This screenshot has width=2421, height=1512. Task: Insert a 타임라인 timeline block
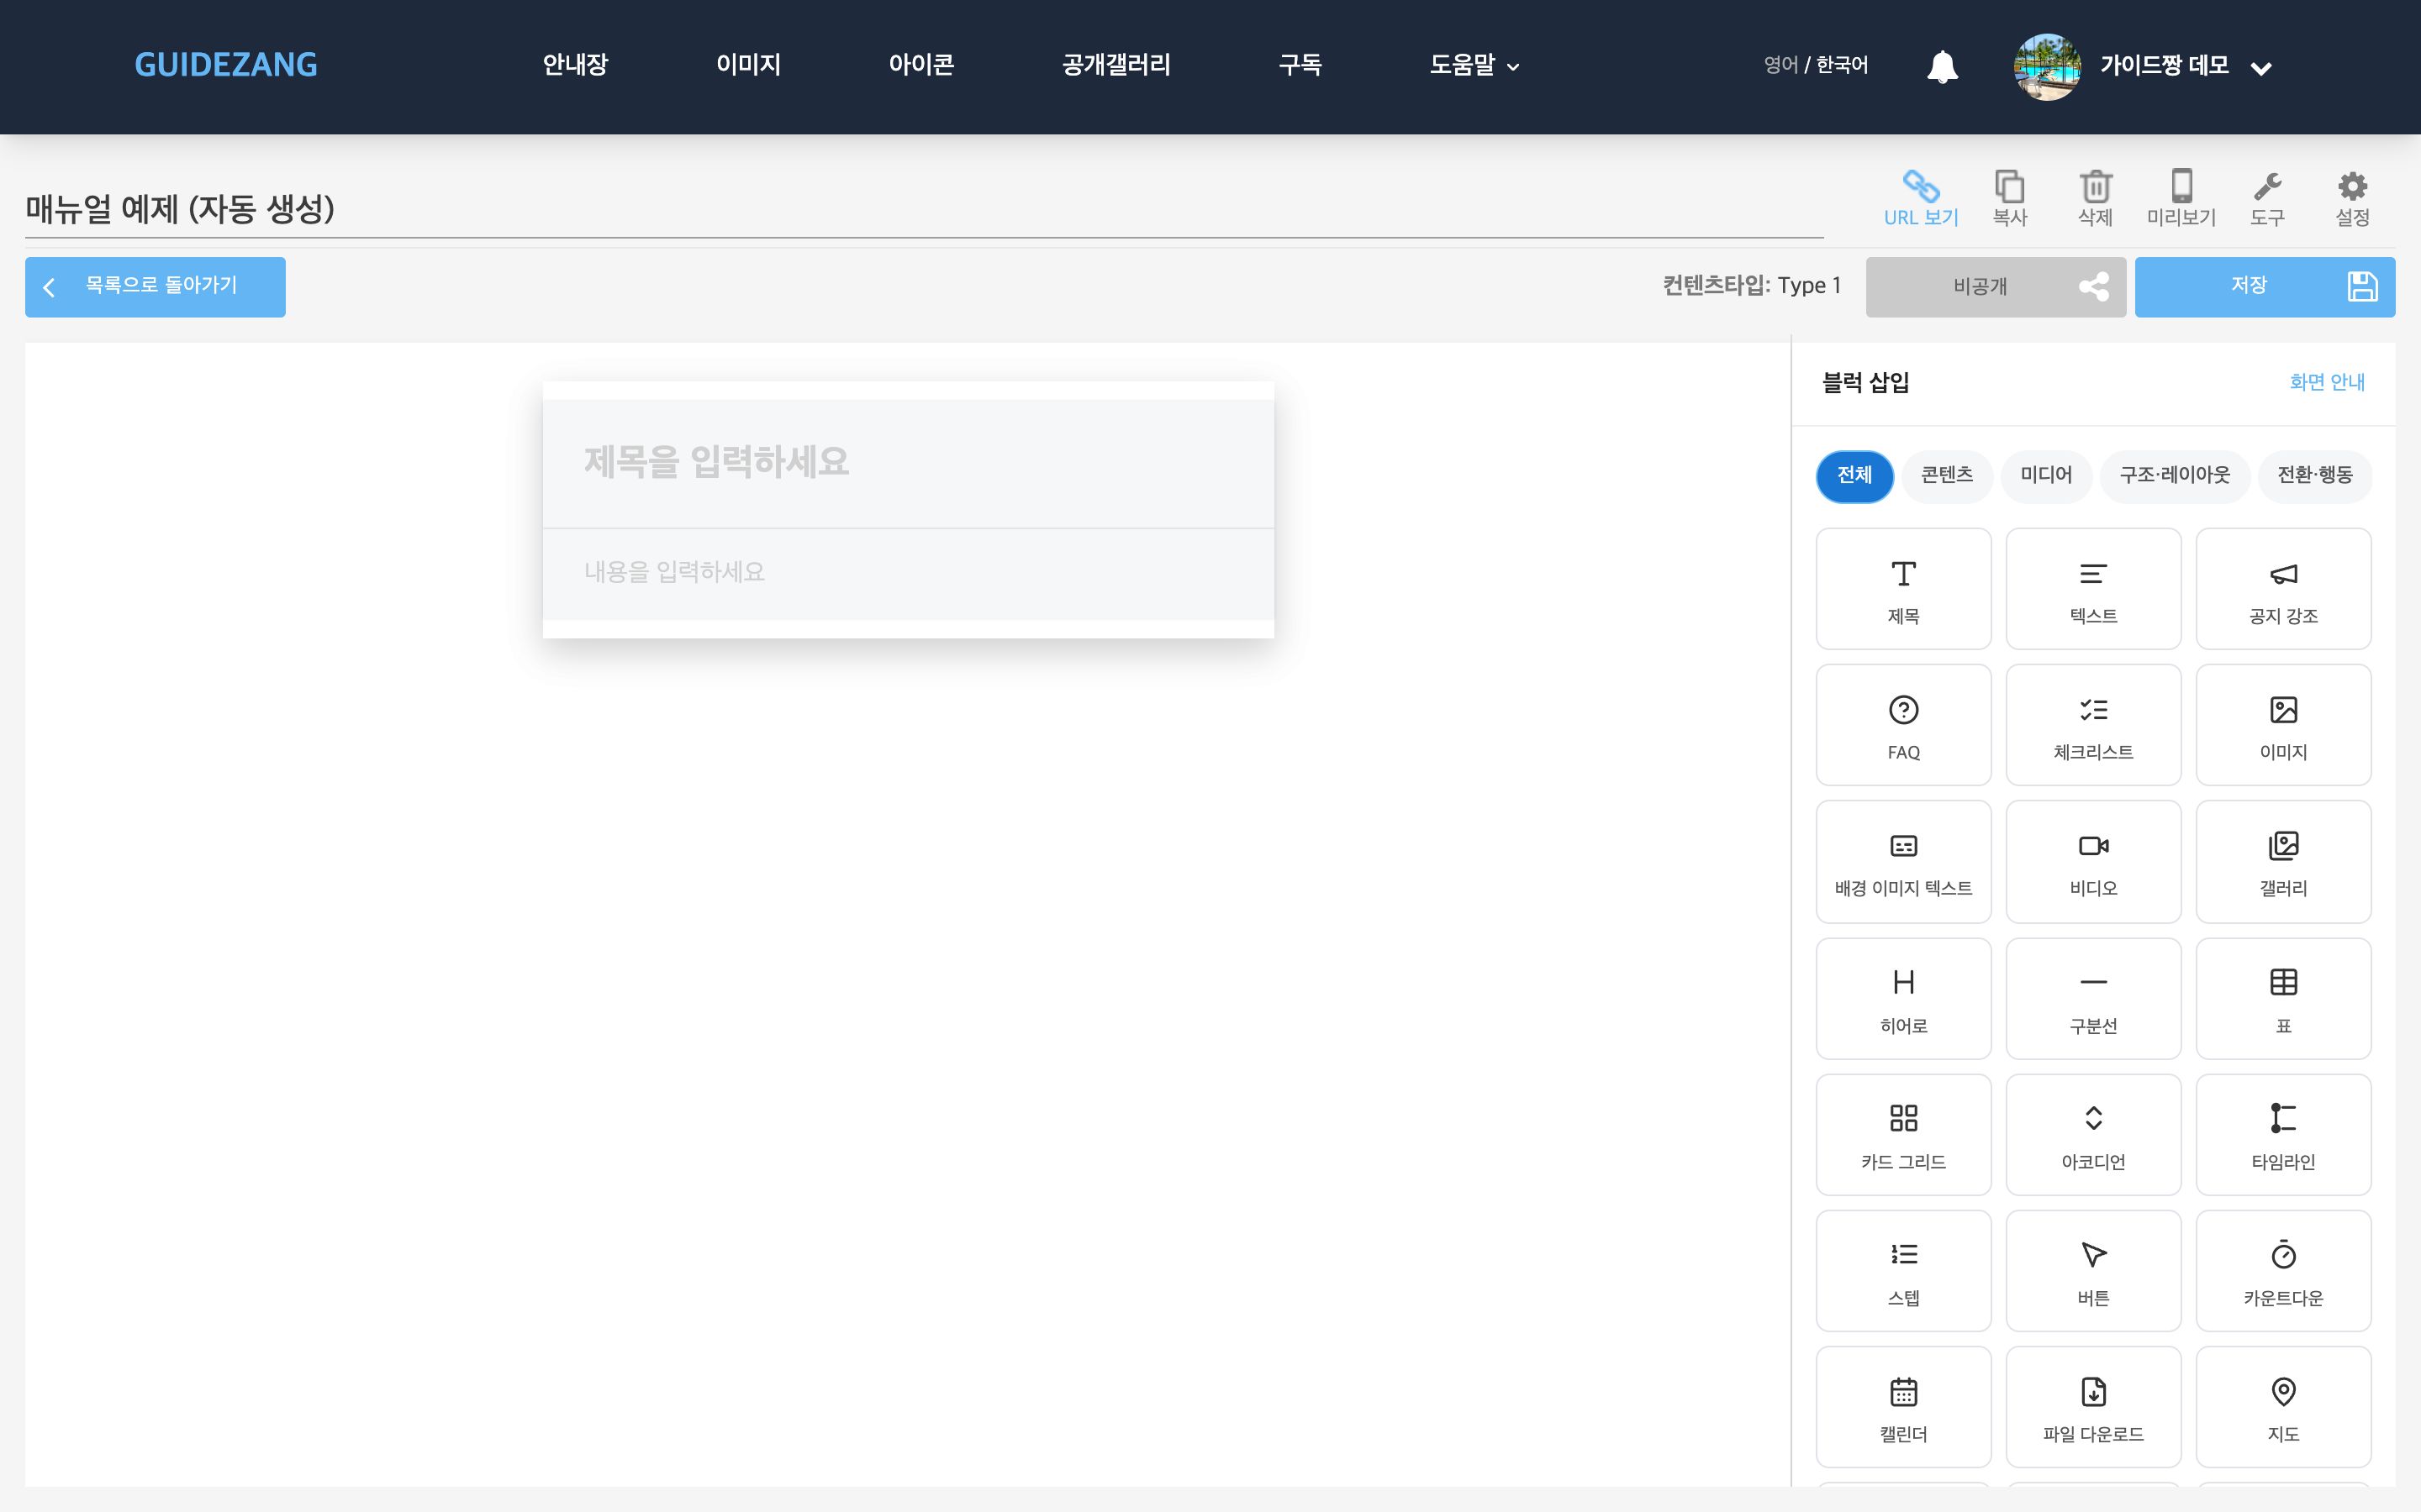point(2283,1134)
